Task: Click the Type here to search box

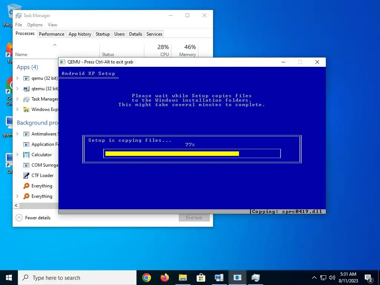Action: pos(77,278)
